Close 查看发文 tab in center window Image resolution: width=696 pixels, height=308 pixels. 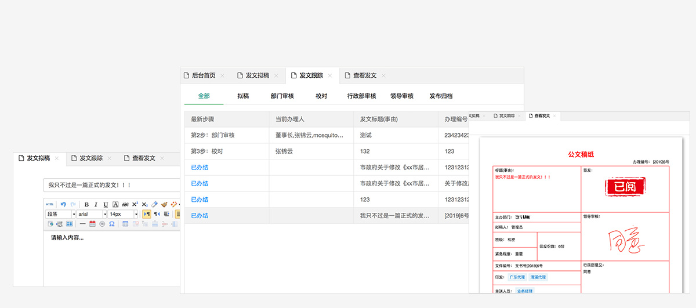(x=383, y=76)
